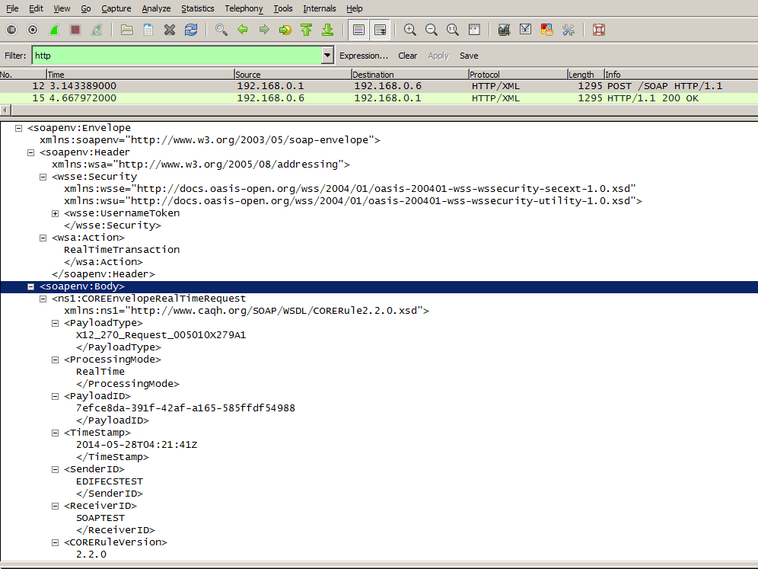The height and width of the screenshot is (569, 758).
Task: Open the display filter history dropdown arrow
Action: click(x=327, y=56)
